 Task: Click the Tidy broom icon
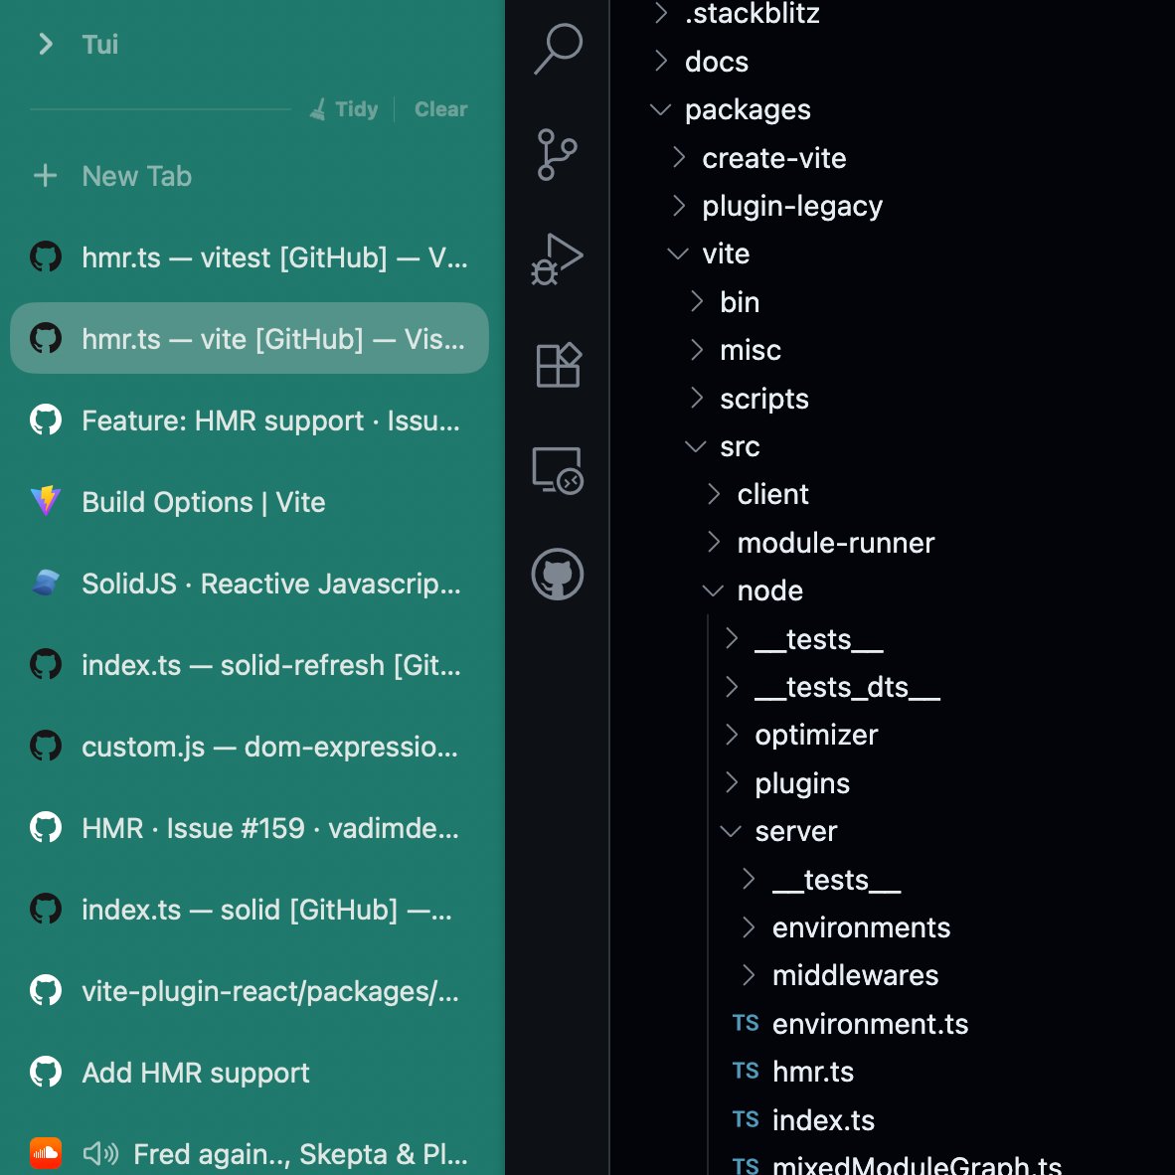click(x=318, y=109)
